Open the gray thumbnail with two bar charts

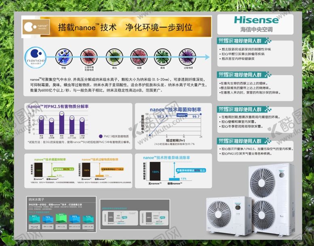click(x=135, y=214)
